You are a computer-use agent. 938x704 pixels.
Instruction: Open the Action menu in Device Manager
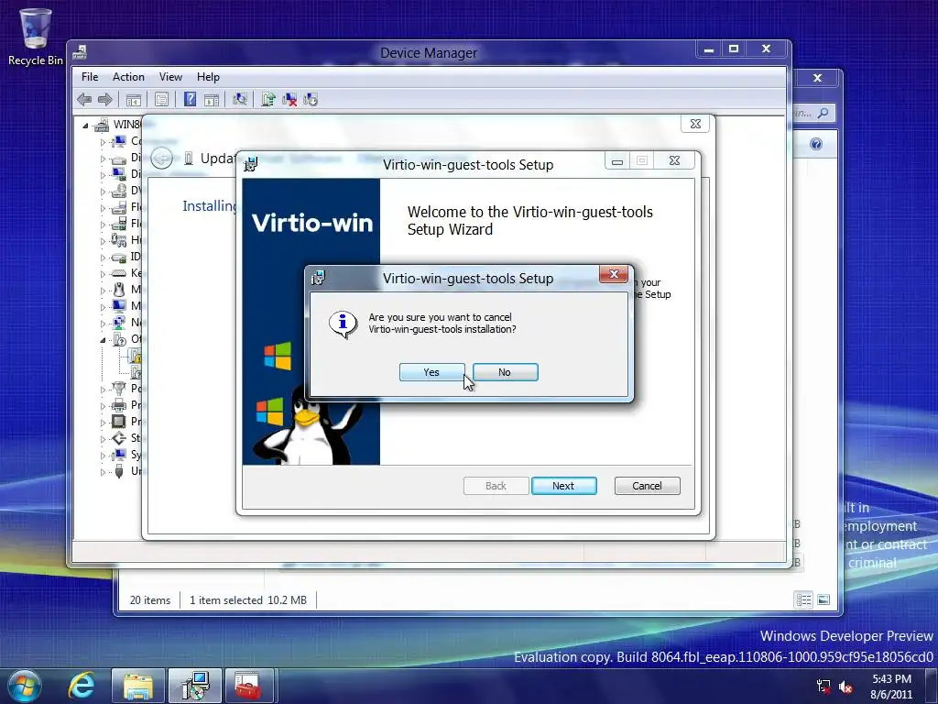pos(128,77)
